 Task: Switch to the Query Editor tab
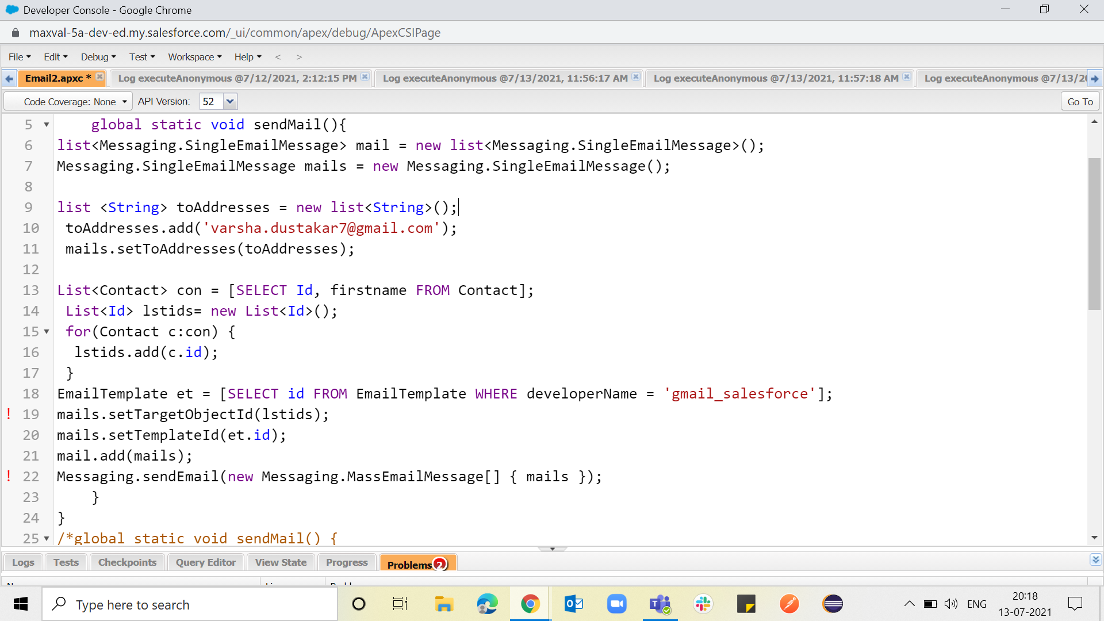coord(205,562)
